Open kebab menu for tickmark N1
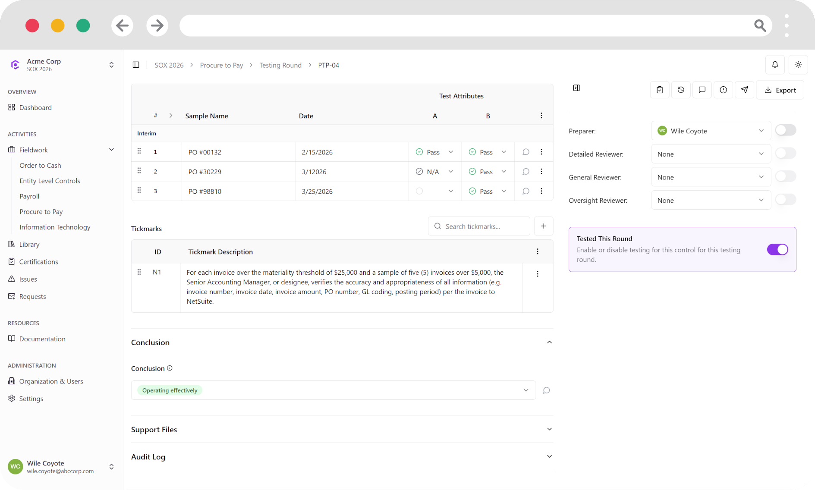The image size is (815, 490). (x=538, y=274)
